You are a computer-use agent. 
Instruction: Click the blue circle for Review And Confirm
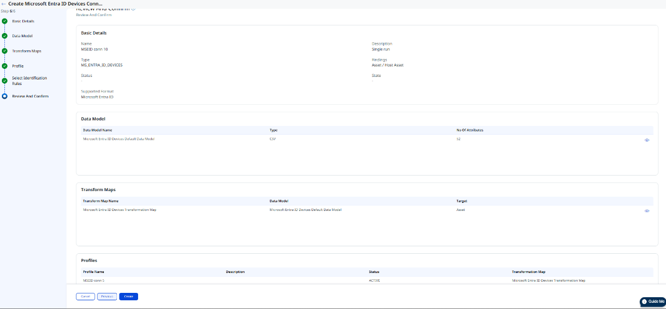(4, 96)
